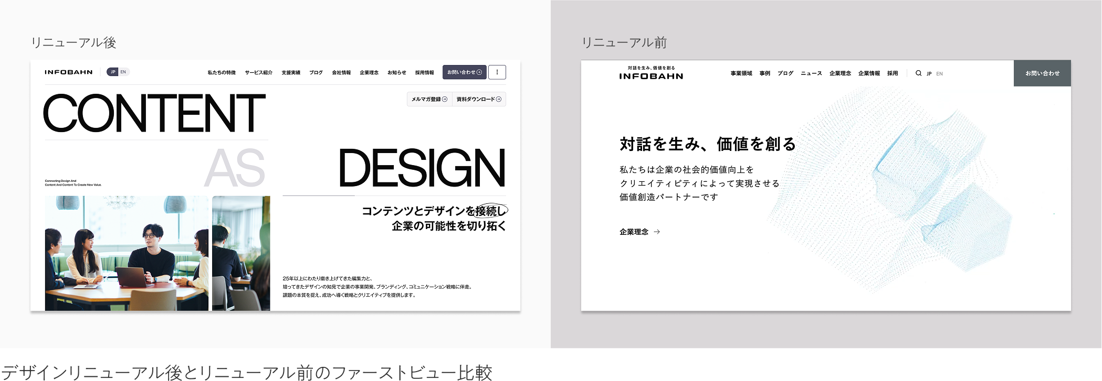Switch language to EN in pill toggle
The height and width of the screenshot is (381, 1102).
[123, 72]
